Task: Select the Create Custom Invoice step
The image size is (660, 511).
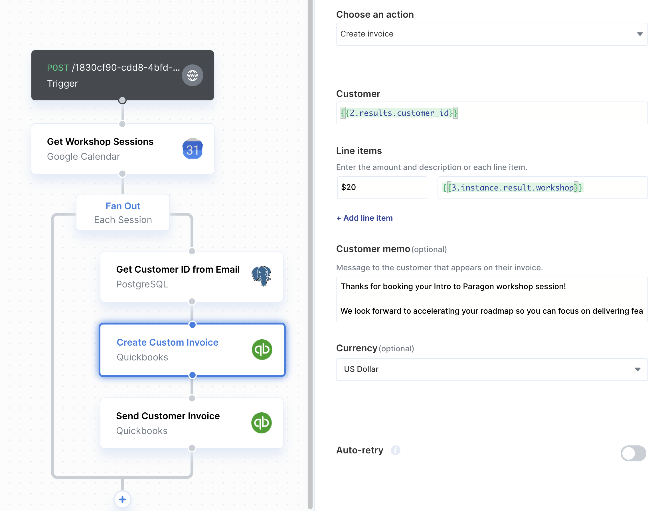Action: (192, 350)
